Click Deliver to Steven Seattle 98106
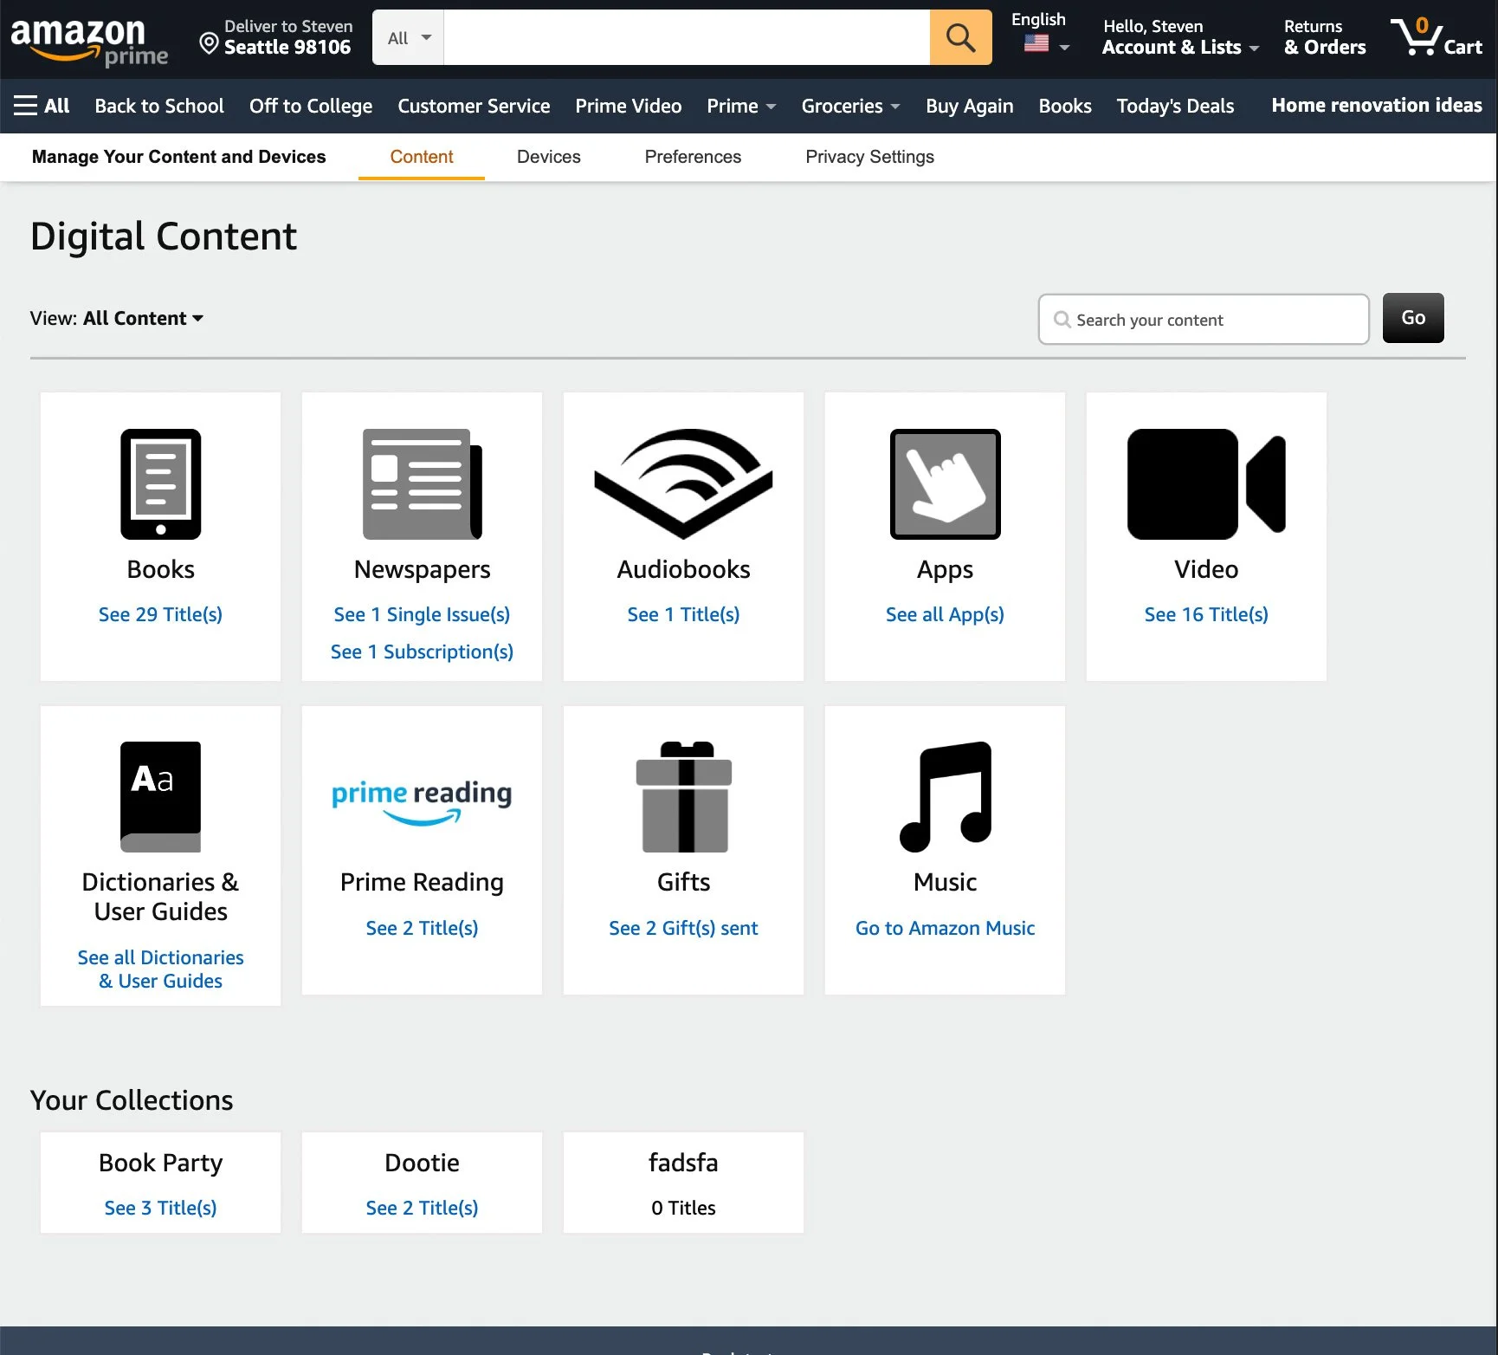 (x=277, y=37)
